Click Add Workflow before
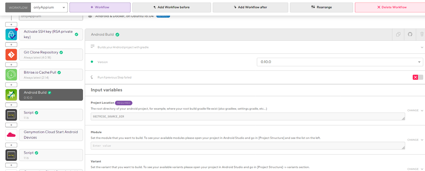Image resolution: width=425 pixels, height=171 pixels. coord(171,7)
